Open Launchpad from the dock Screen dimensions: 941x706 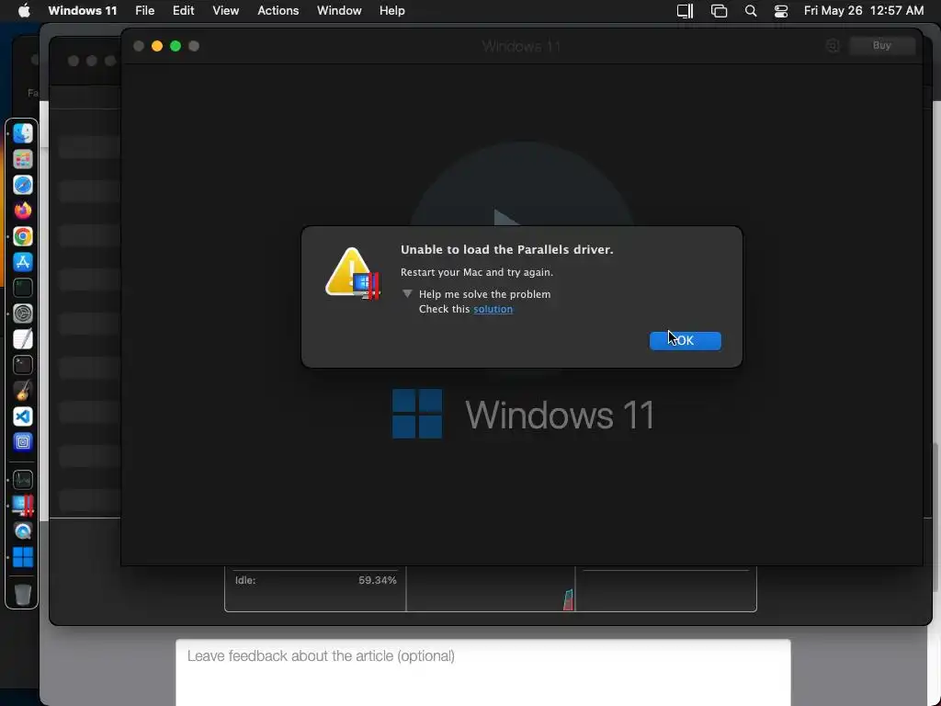pos(23,159)
